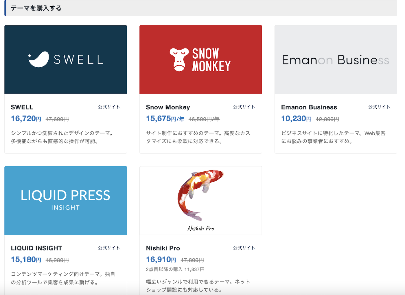Click the SWELL description starting シンプルかつ洗練された
This screenshot has width=405, height=295.
point(63,137)
